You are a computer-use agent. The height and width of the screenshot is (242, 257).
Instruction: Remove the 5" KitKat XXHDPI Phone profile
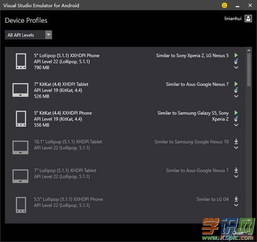coord(236,119)
